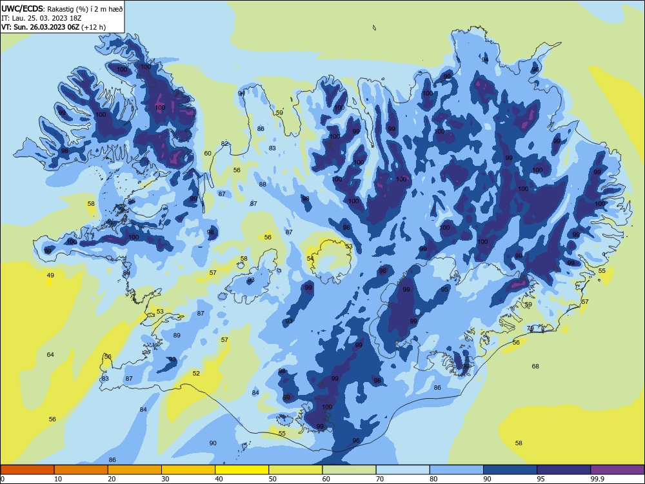Image resolution: width=645 pixels, height=484 pixels.
Task: Click the '99.9' legend scale label
Action: pos(597,479)
